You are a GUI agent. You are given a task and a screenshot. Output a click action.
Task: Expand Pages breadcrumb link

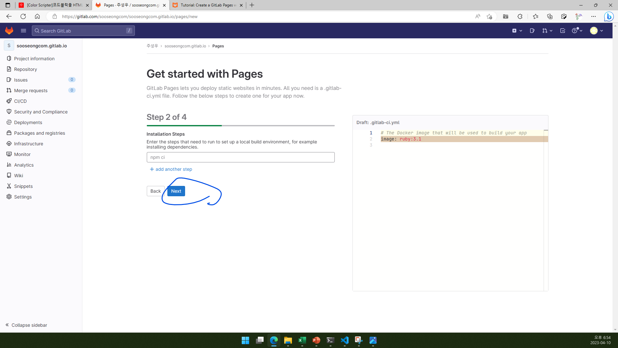(x=218, y=46)
